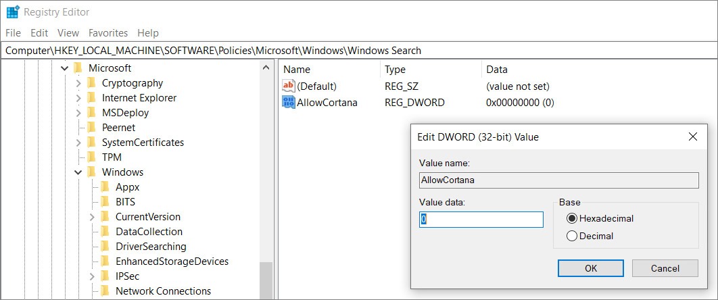Select the (Default) value name

point(316,86)
